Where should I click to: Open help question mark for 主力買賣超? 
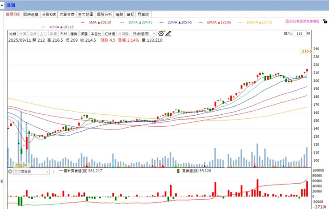[53, 172]
